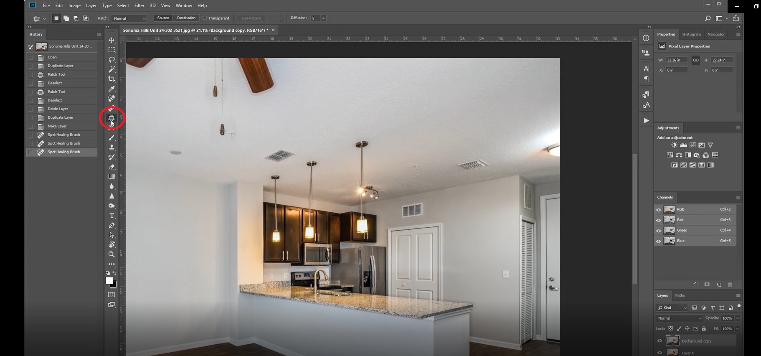Select the Move tool
761x356 pixels.
click(112, 40)
